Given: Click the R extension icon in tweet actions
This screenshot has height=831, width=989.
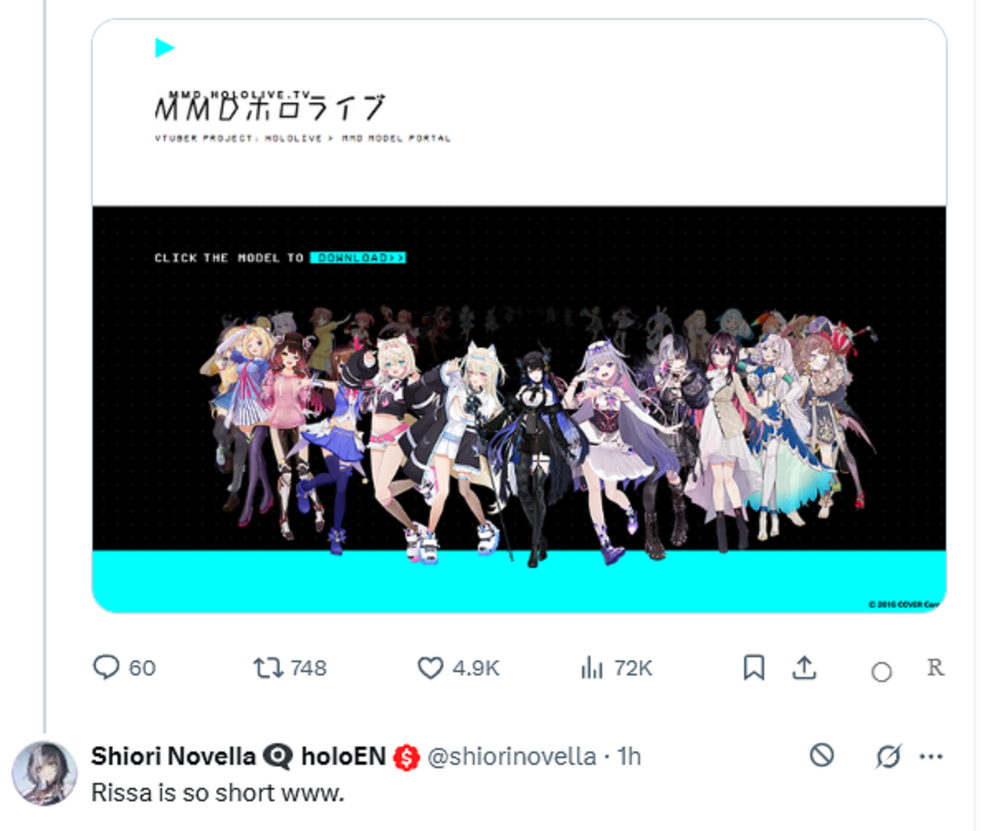Looking at the screenshot, I should click(935, 667).
